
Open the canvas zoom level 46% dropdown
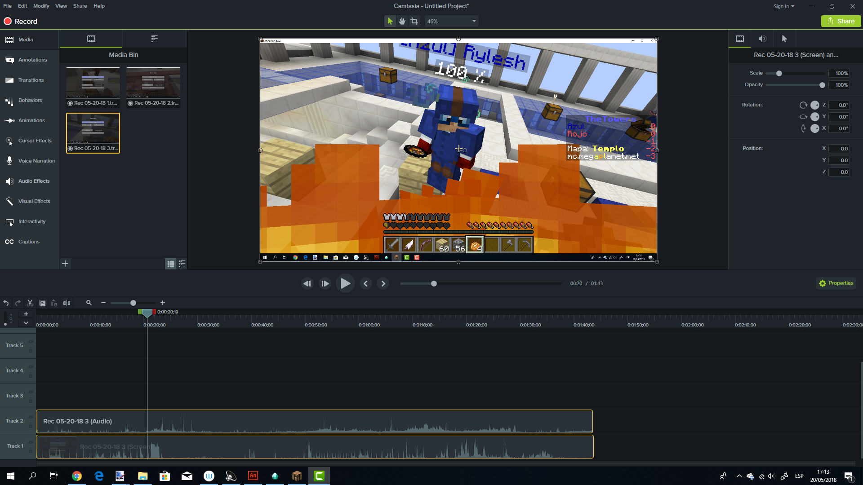(451, 21)
